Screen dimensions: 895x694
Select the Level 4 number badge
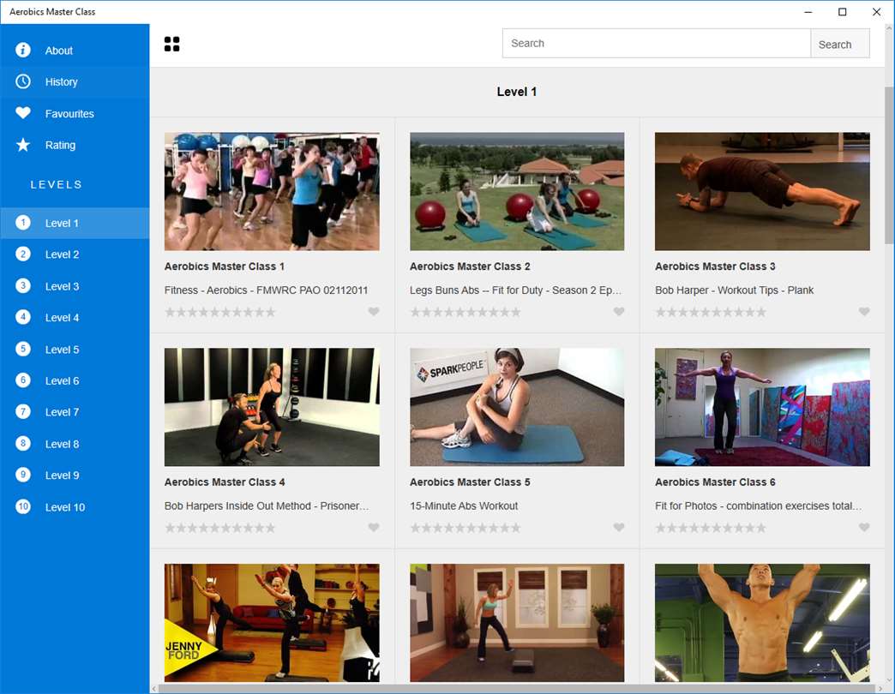click(23, 317)
